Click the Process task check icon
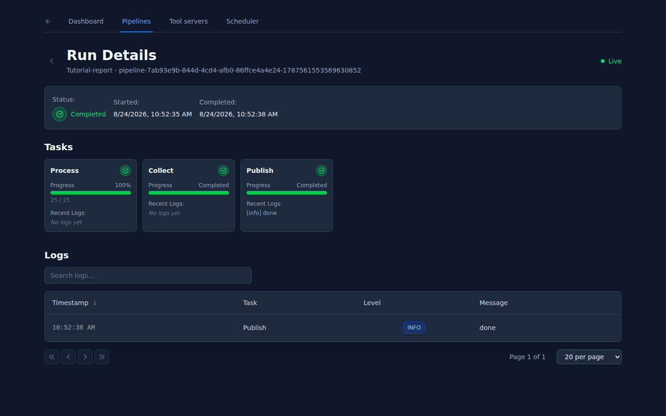Image resolution: width=666 pixels, height=416 pixels. (x=125, y=171)
